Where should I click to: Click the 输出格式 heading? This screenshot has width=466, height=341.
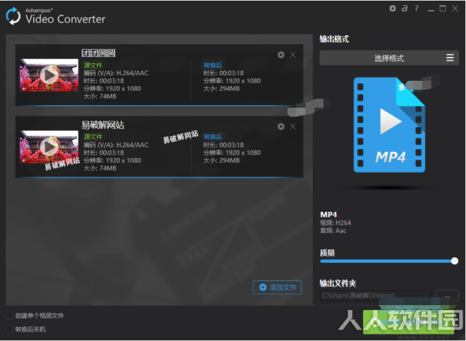pos(334,39)
